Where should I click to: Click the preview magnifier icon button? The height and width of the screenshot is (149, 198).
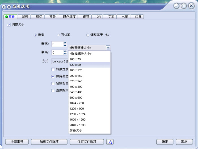tap(110, 142)
